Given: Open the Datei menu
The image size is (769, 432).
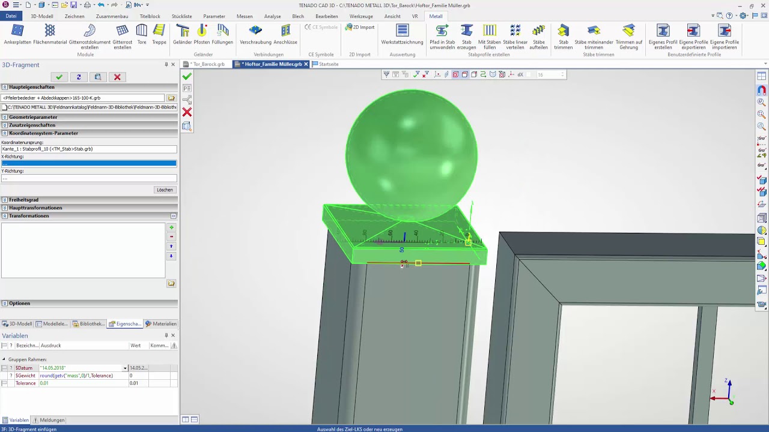Looking at the screenshot, I should click(11, 16).
